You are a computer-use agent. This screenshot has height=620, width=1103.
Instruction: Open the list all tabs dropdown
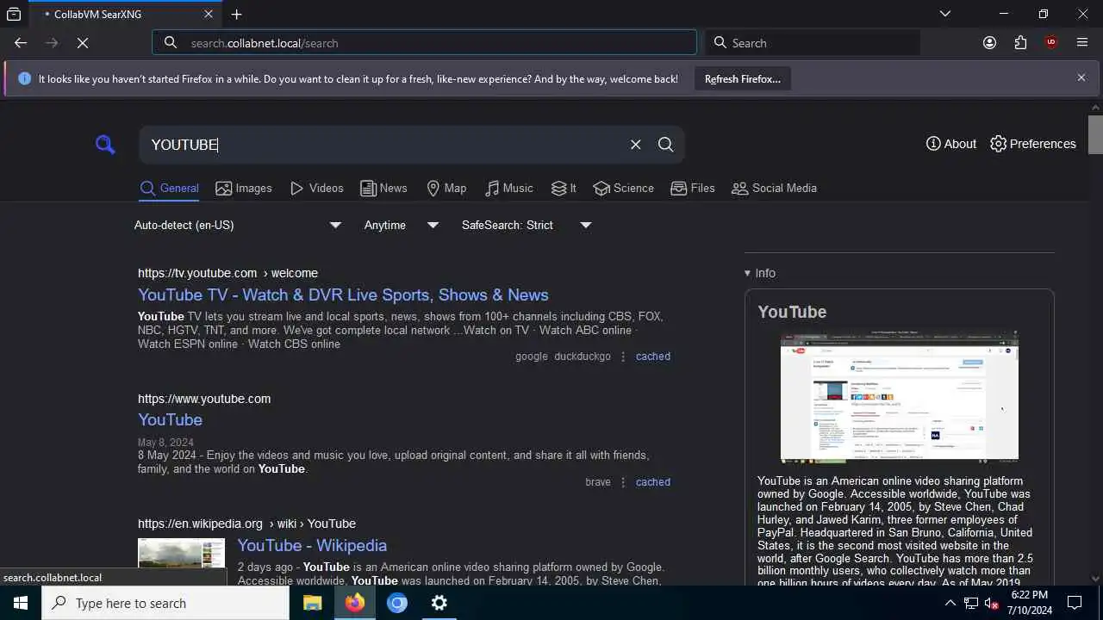[x=945, y=14]
